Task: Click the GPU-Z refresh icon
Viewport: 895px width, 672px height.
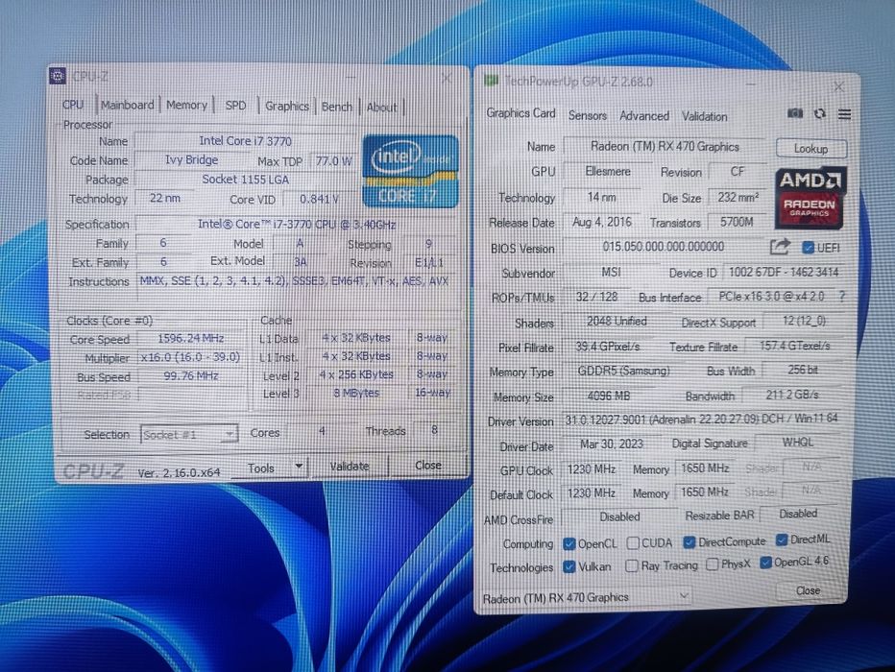Action: pyautogui.click(x=820, y=113)
